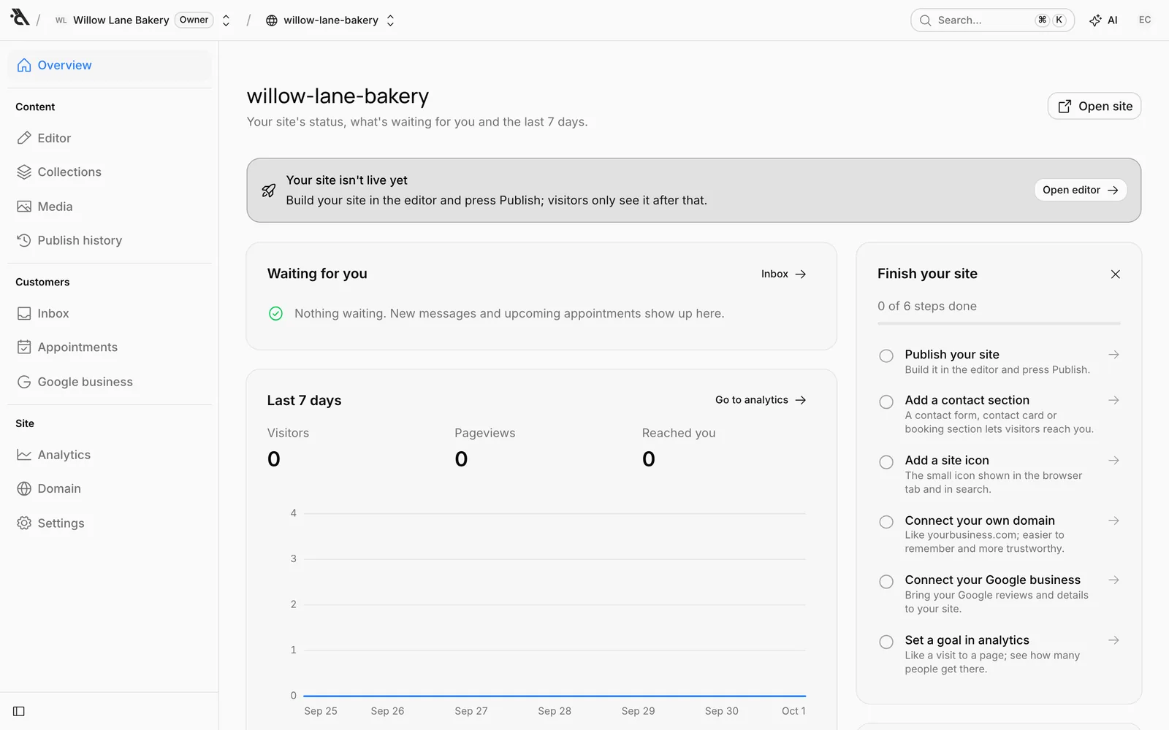Click the Settings gear icon
Viewport: 1169px width, 730px height.
(x=24, y=523)
